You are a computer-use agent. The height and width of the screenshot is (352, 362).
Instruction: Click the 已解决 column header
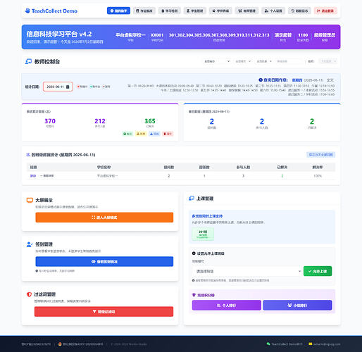(282, 168)
